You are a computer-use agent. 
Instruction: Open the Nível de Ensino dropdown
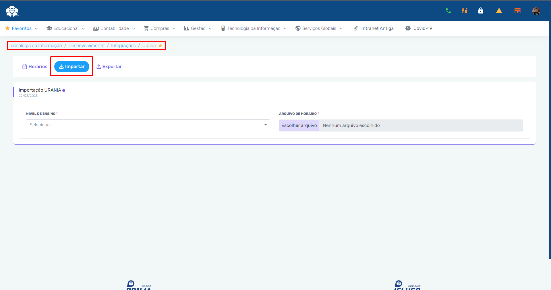(x=148, y=125)
